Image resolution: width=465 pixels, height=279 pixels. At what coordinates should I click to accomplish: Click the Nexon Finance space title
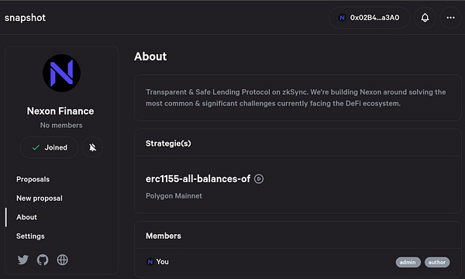[60, 111]
